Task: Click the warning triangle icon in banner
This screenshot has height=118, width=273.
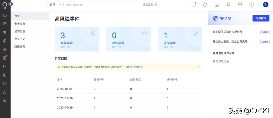Action: pos(59,67)
